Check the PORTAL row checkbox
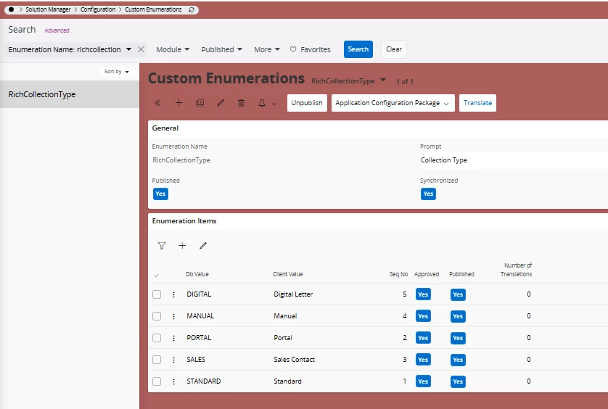Screen dimensions: 608x409 tap(157, 338)
